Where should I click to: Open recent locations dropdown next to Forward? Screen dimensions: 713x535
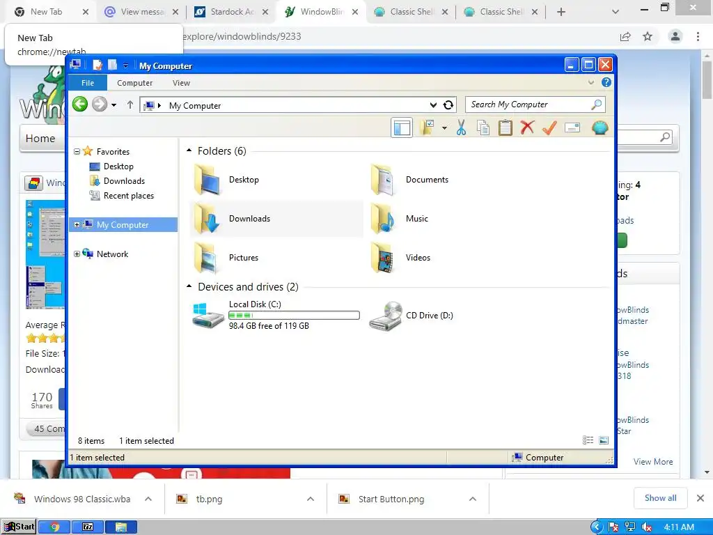click(113, 105)
